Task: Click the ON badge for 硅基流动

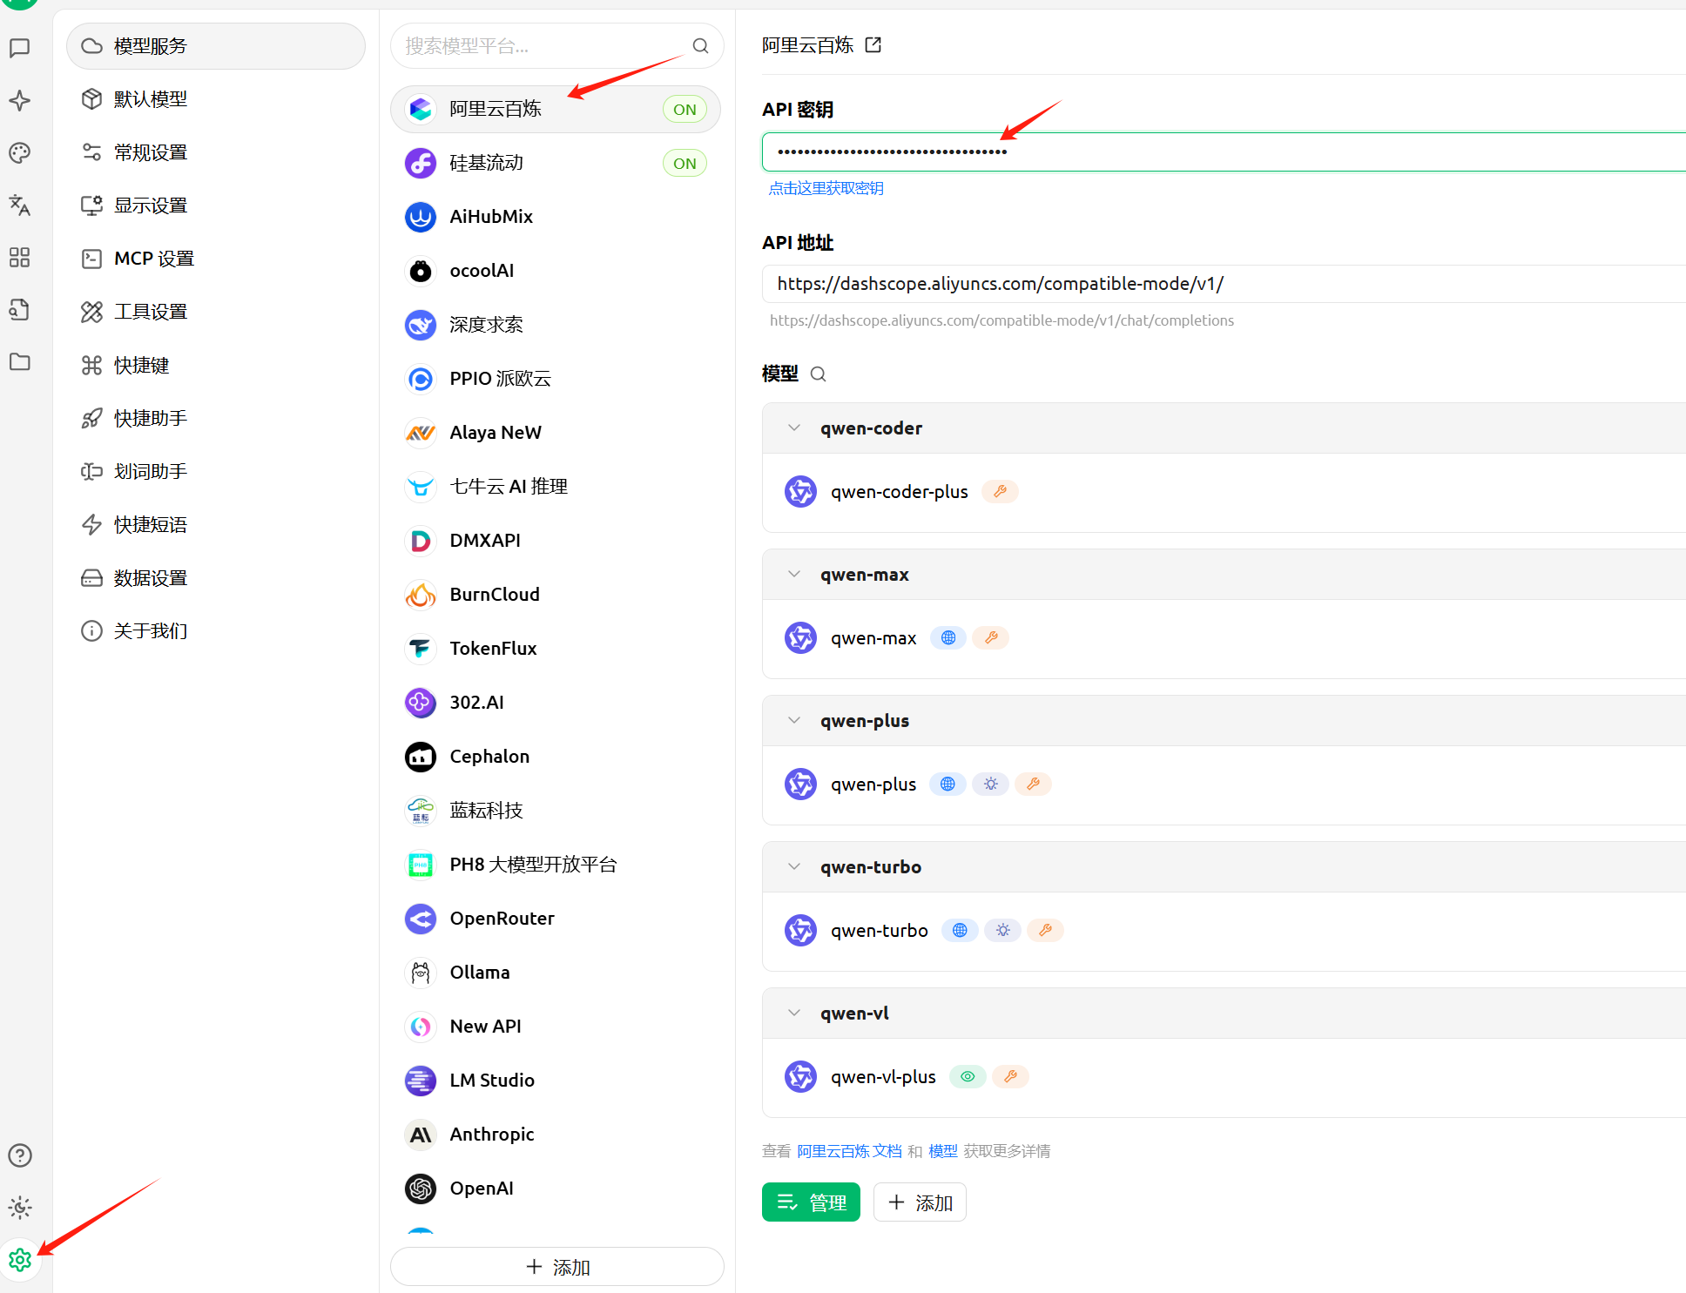Action: pyautogui.click(x=685, y=164)
